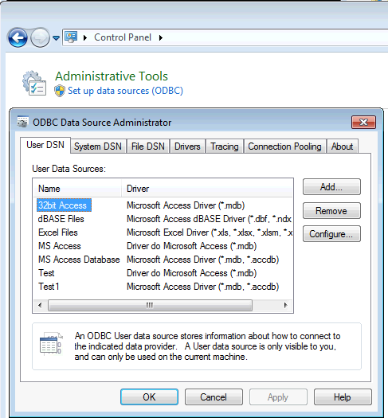This screenshot has height=418, width=388.
Task: Select the Test data source row
Action: coord(46,273)
